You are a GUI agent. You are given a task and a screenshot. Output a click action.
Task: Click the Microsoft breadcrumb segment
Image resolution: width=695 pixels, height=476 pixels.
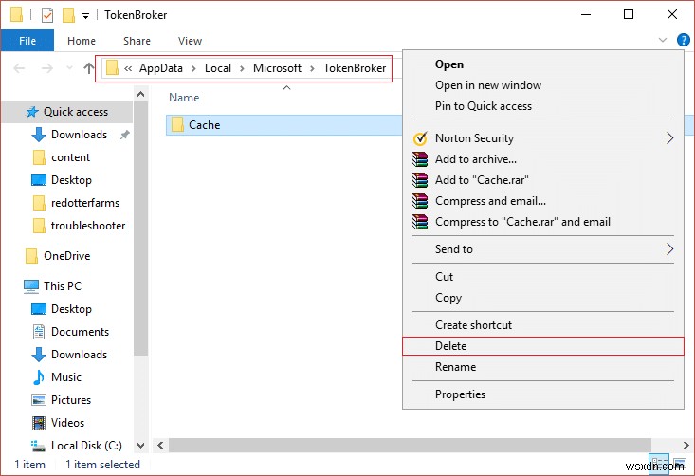pos(277,68)
